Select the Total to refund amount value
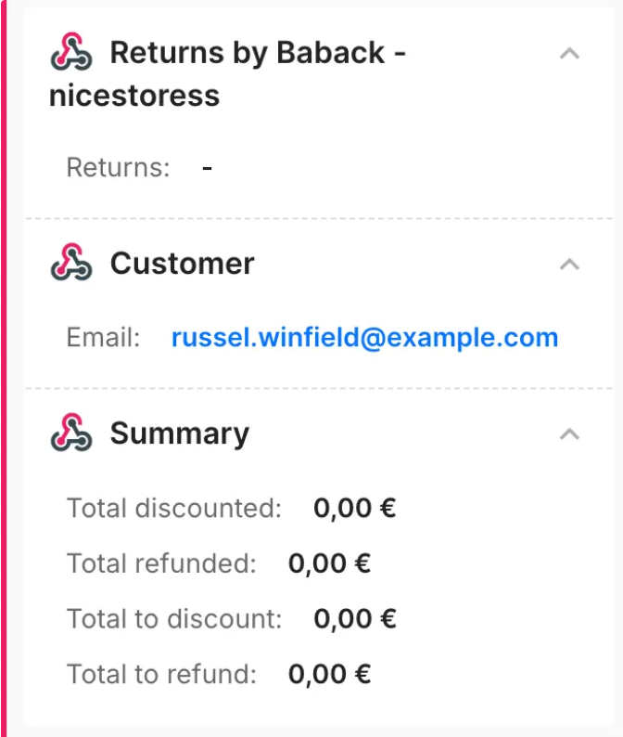 pyautogui.click(x=329, y=674)
